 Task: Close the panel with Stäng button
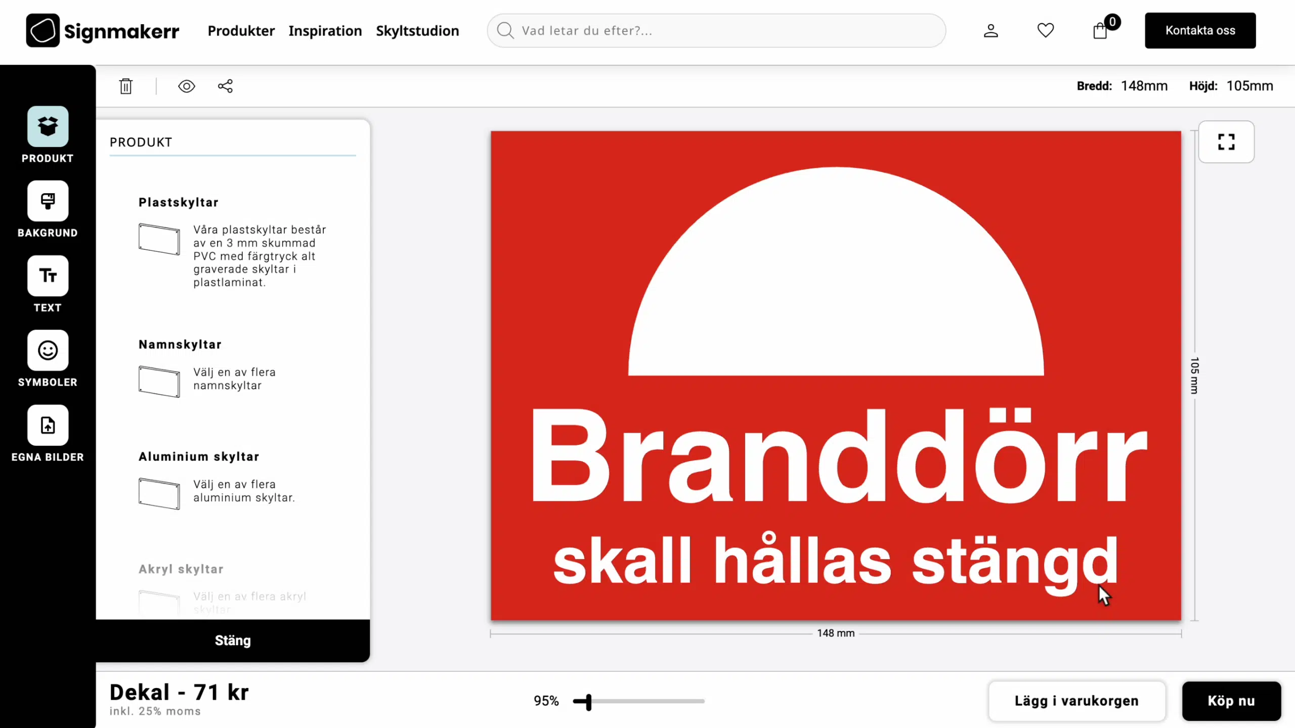[233, 641]
